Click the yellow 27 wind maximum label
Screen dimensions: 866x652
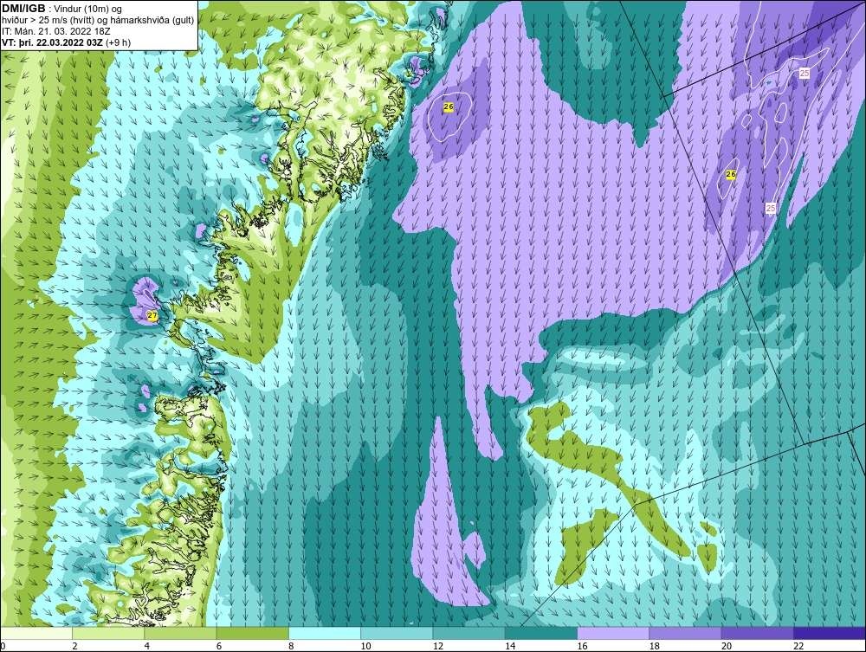[x=152, y=316]
